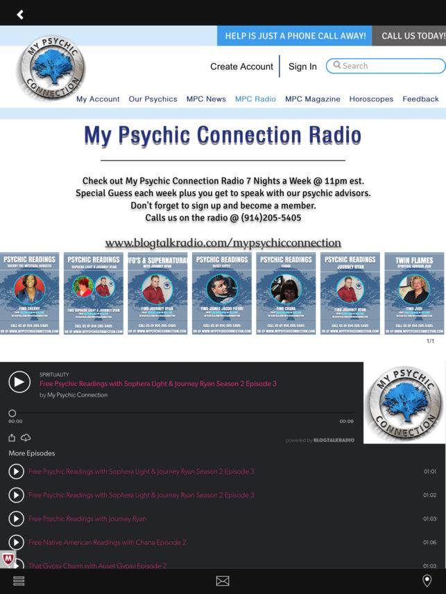The image size is (446, 594).
Task: Open My Account menu item
Action: click(98, 99)
